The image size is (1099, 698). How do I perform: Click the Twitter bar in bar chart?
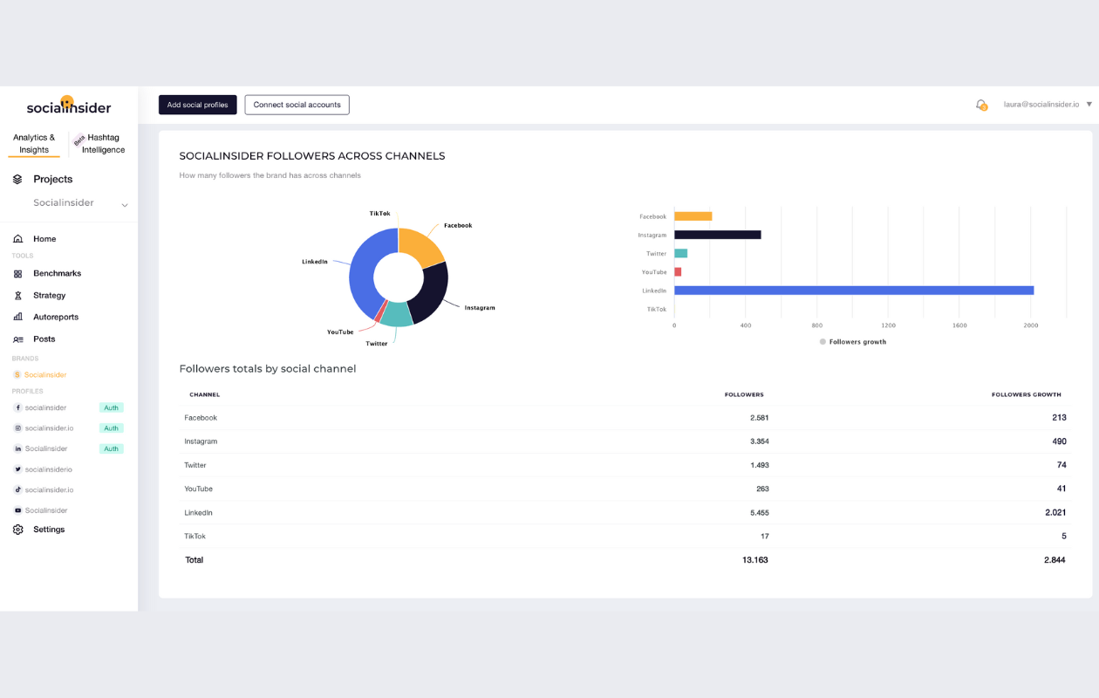pyautogui.click(x=681, y=254)
